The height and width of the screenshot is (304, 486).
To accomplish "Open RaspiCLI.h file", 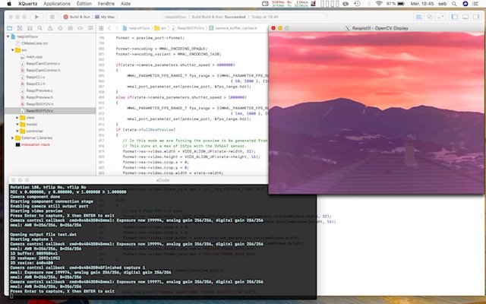I will point(36,84).
